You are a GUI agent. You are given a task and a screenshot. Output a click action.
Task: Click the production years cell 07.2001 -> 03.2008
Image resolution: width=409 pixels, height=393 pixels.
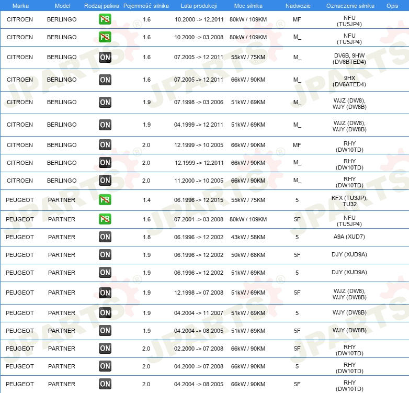199,219
